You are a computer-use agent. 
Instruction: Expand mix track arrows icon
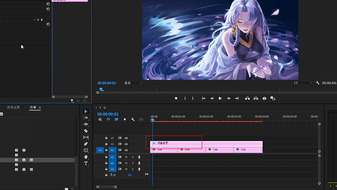(x=146, y=174)
